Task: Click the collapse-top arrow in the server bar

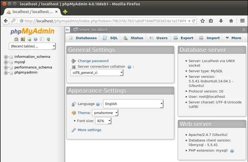Action: (x=244, y=30)
